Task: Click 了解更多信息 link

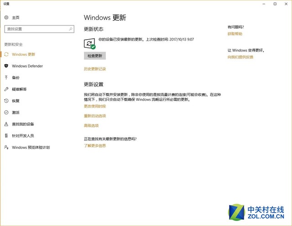Action: coord(95,146)
